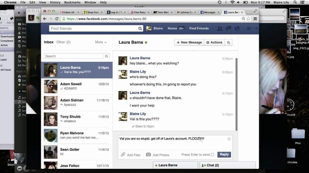Click Completed in left background window
This screenshot has height=173, width=309.
coord(7,41)
